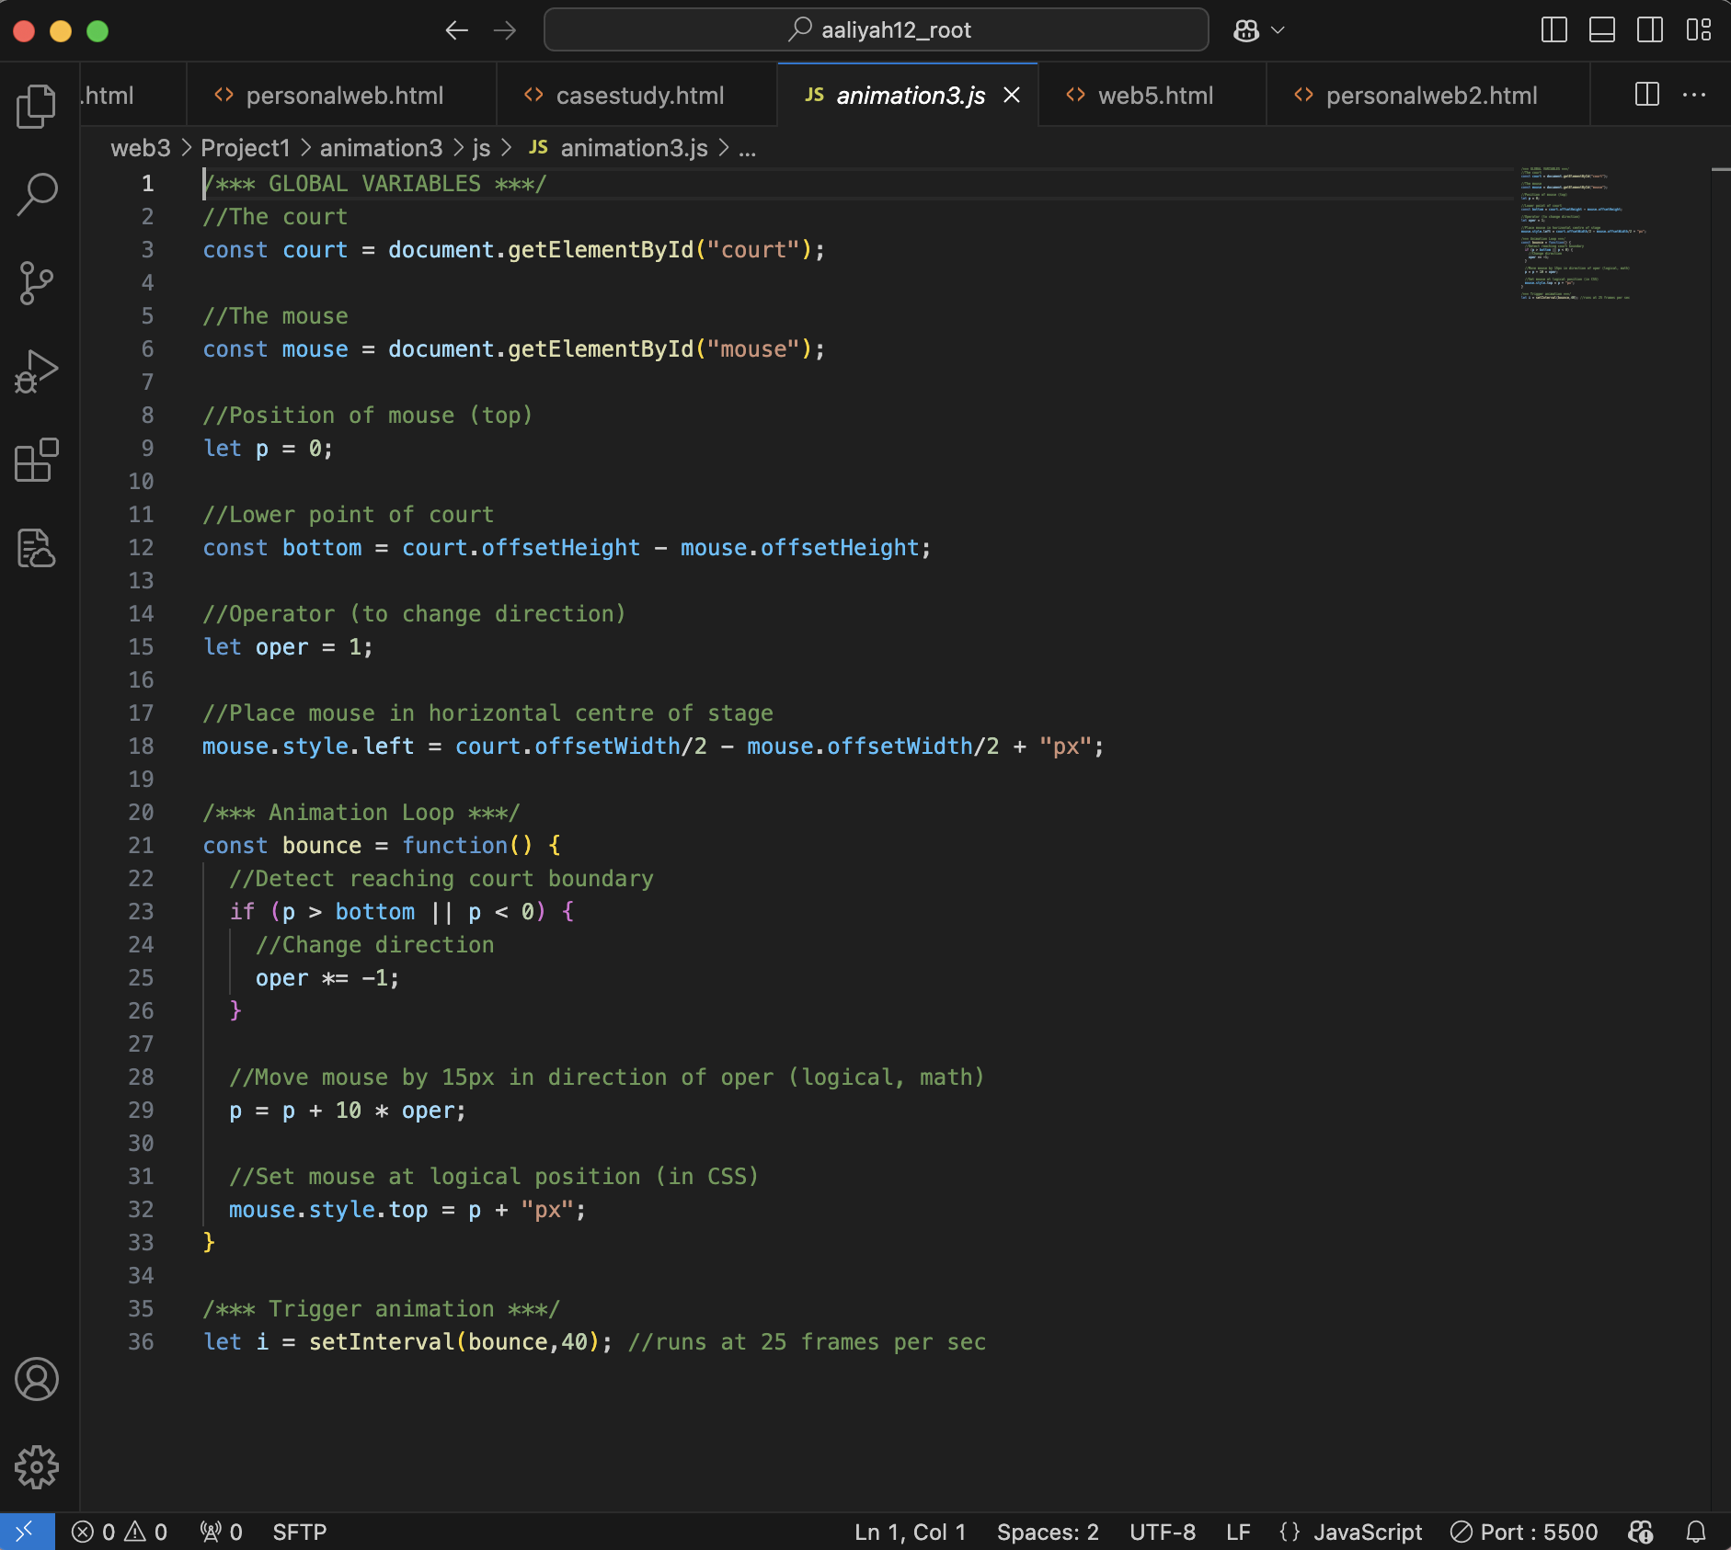The image size is (1731, 1550).
Task: Open the Manage gear settings
Action: 37,1467
